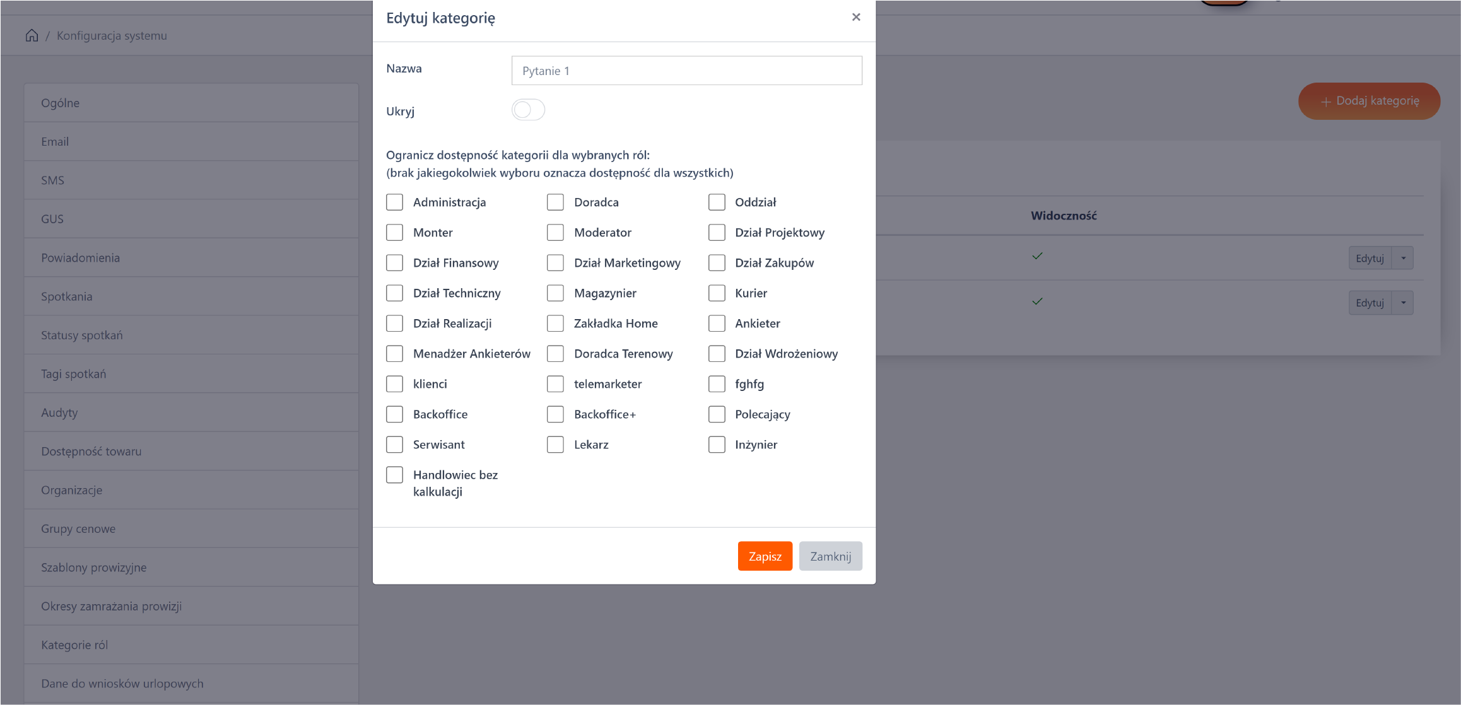
Task: Click the Nazwa input field
Action: (x=686, y=71)
